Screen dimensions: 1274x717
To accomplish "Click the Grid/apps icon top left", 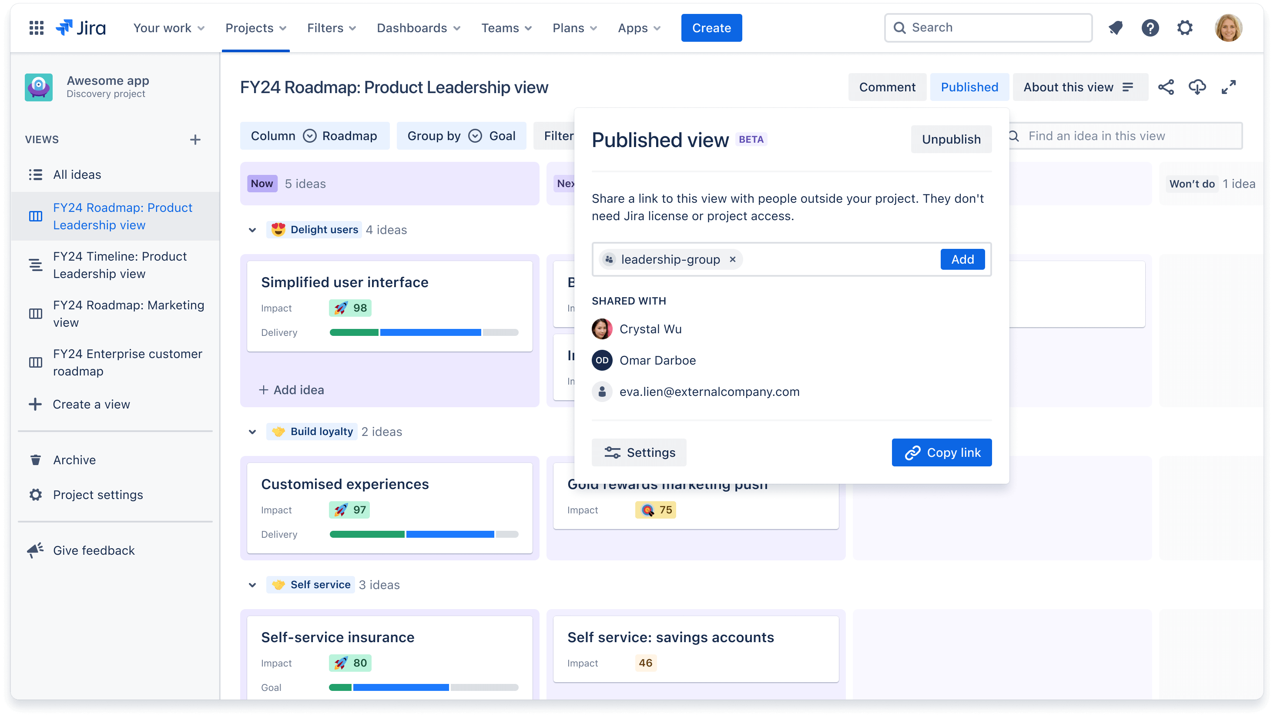I will tap(36, 27).
